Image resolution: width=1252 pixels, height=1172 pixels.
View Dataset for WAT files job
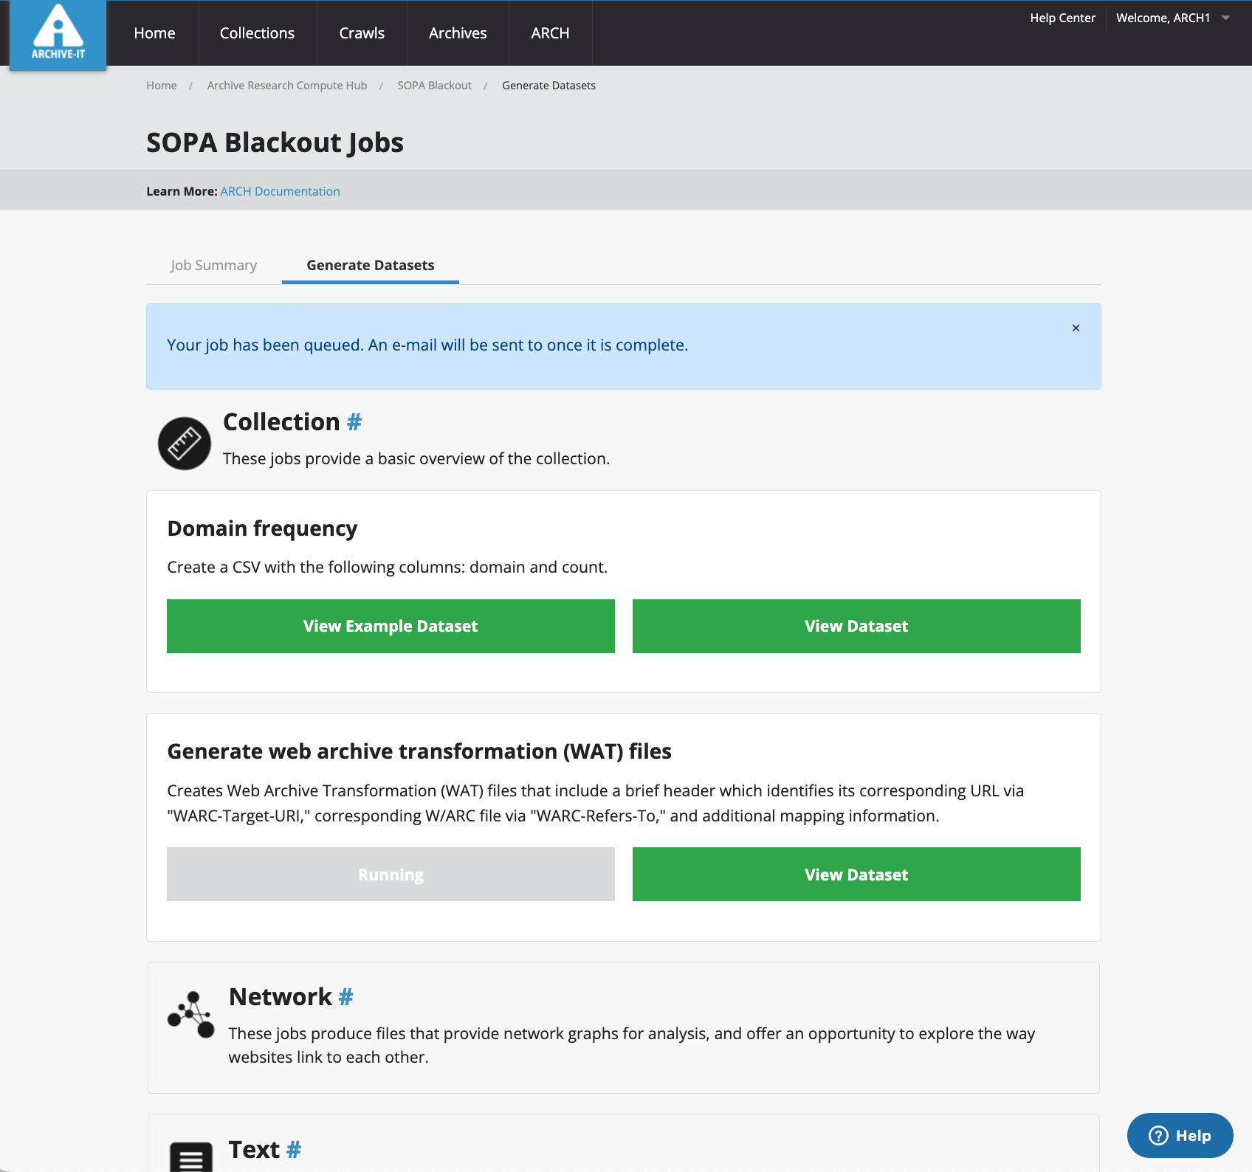tap(856, 875)
